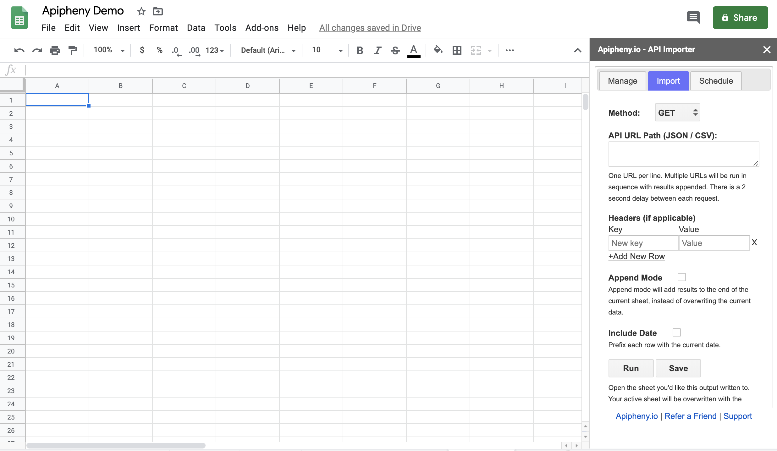Apply strikethrough formatting

click(395, 50)
